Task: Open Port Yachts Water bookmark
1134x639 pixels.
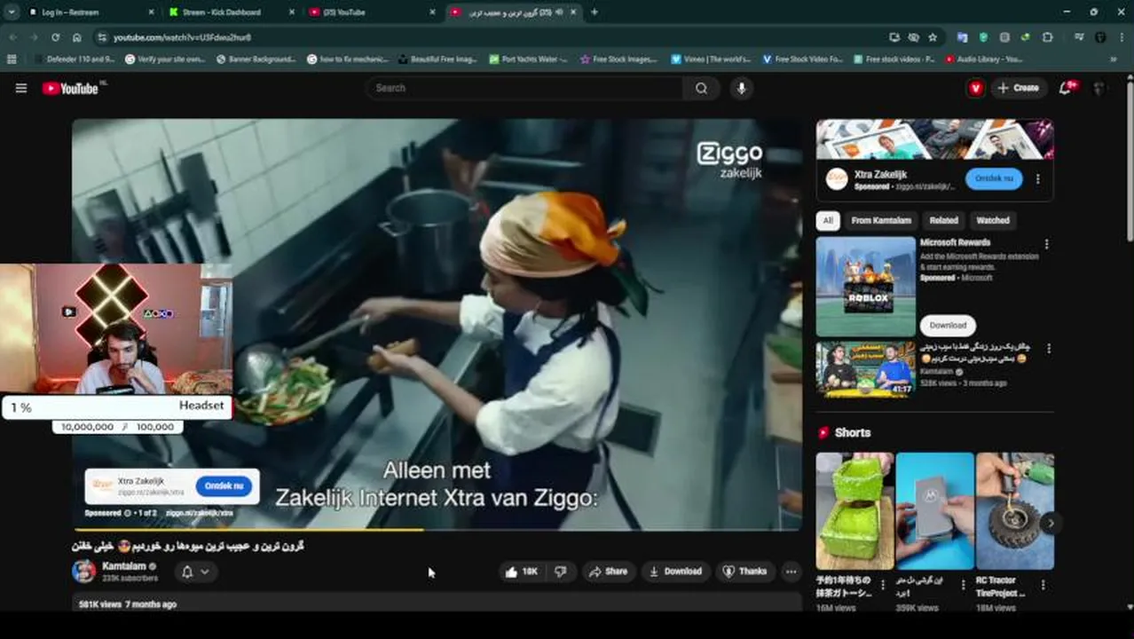Action: pos(528,59)
